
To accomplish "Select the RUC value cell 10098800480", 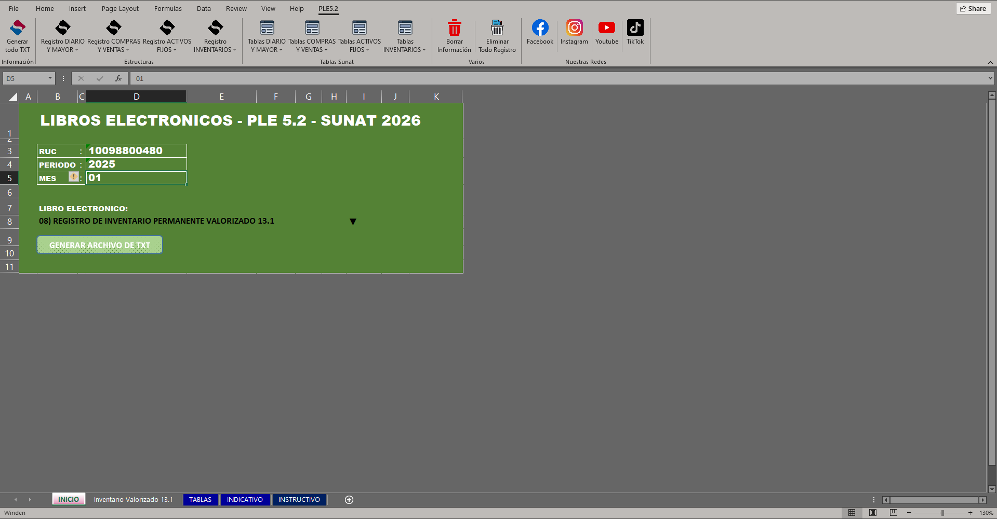I will pos(136,151).
